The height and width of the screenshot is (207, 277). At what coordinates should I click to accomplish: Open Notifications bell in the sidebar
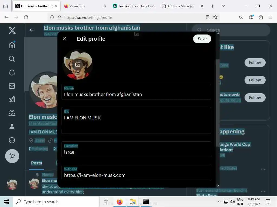[x=12, y=72]
